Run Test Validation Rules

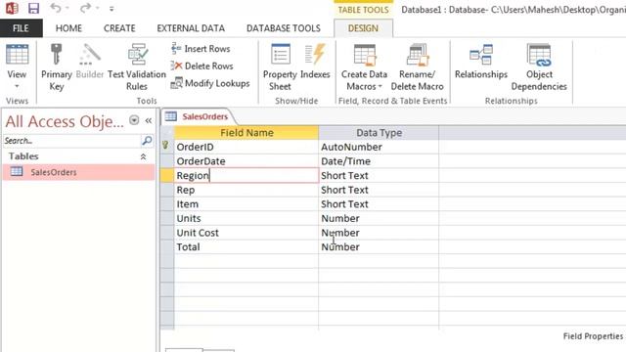pos(137,67)
